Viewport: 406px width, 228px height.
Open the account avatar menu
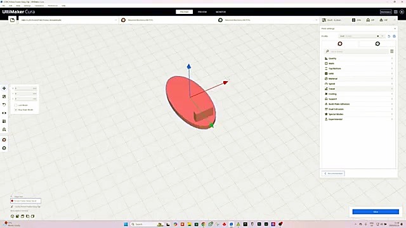tap(402, 12)
